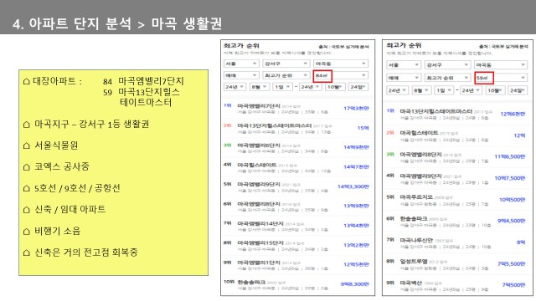Open the 24일 end day dropdown in the 59㎡ panel
The height and width of the screenshot is (301, 536).
(518, 90)
